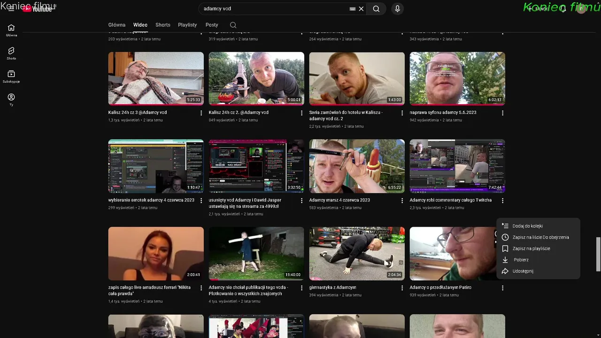Play the 1:10:47 wybieranie emotek thumbnail

tap(156, 166)
